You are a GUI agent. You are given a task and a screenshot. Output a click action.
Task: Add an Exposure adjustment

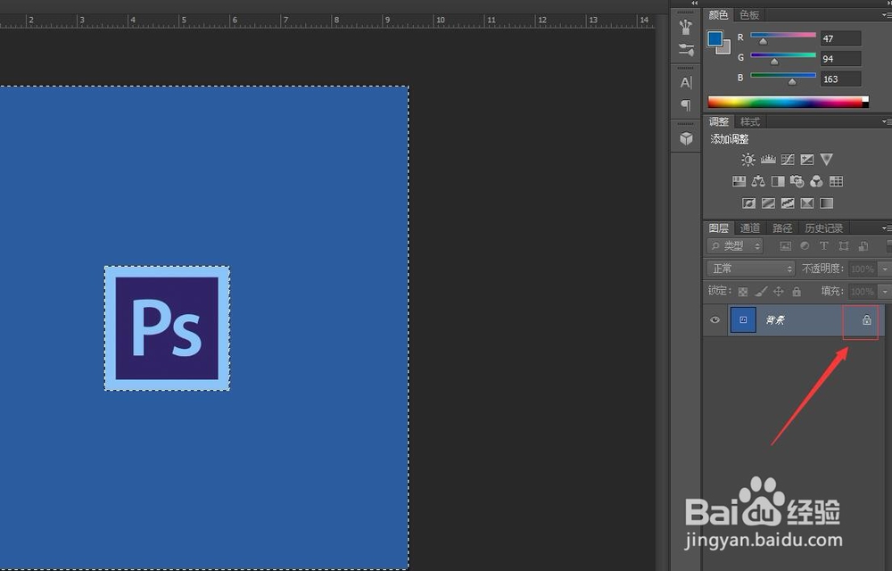coord(806,160)
